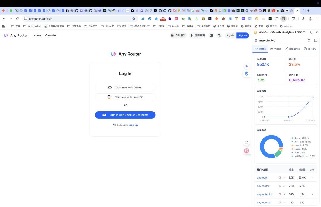Open the 游戏大站 bookmarks folder
The image size is (321, 207).
click(x=108, y=26)
